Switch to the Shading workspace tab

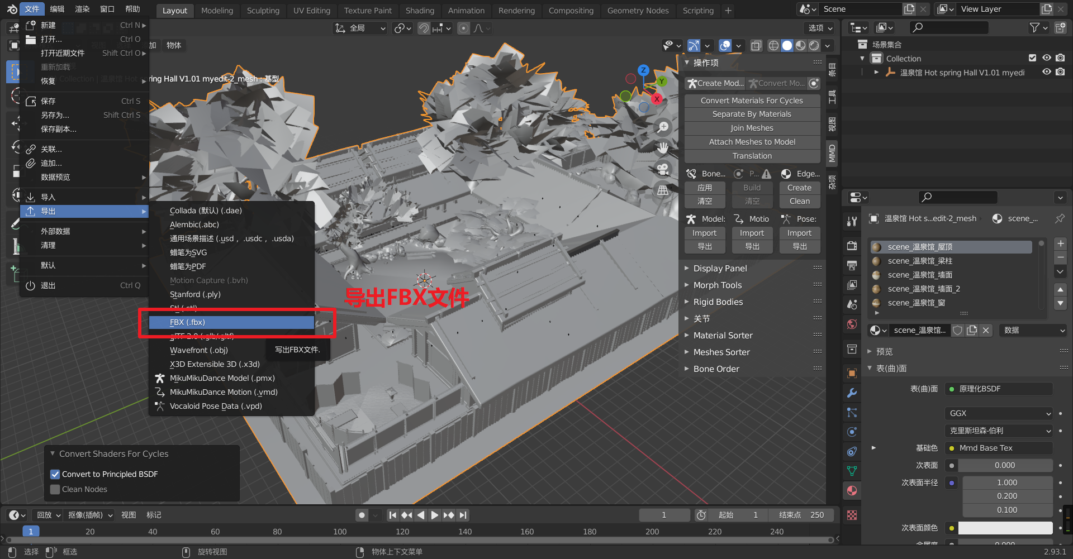pos(420,10)
